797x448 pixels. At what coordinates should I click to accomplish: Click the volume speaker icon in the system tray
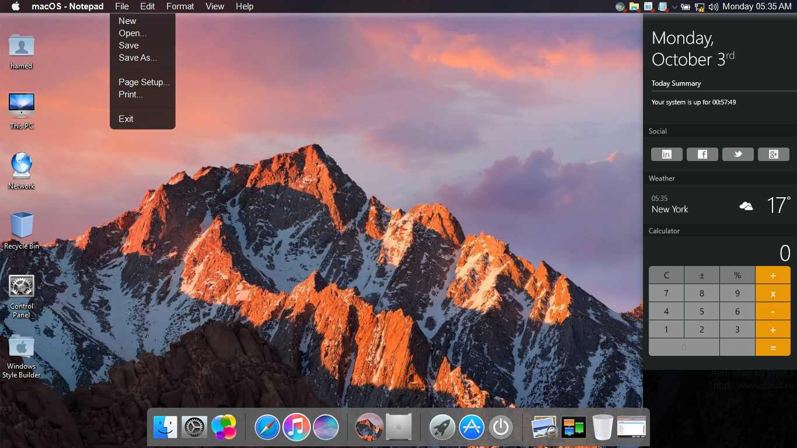click(713, 7)
